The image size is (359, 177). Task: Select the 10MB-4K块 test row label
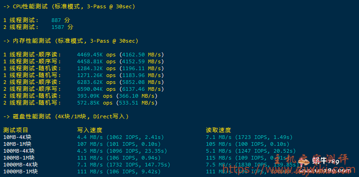tap(17, 137)
